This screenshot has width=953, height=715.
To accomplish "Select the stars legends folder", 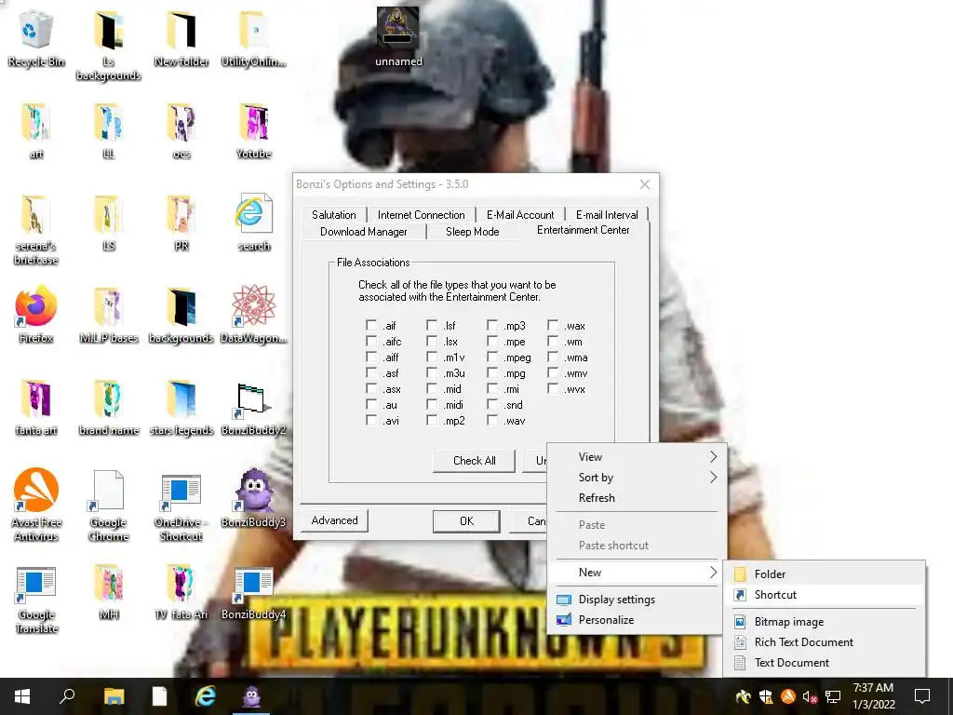I will [181, 408].
